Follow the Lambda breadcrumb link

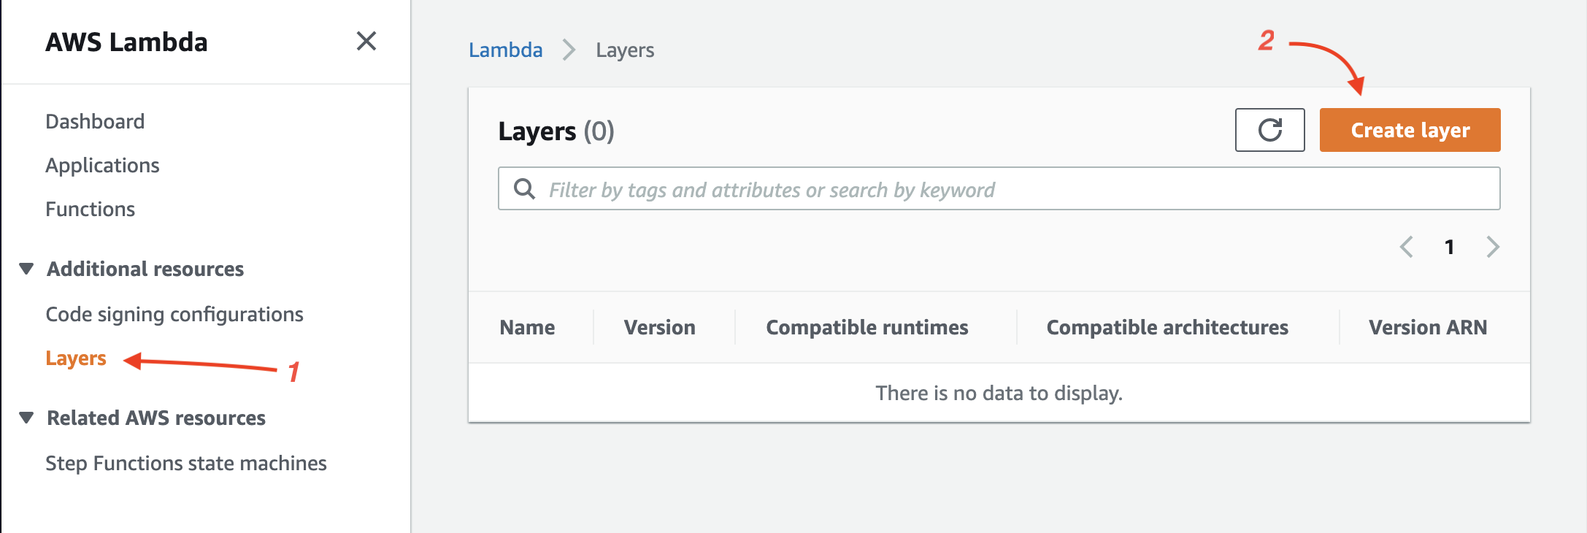tap(505, 50)
